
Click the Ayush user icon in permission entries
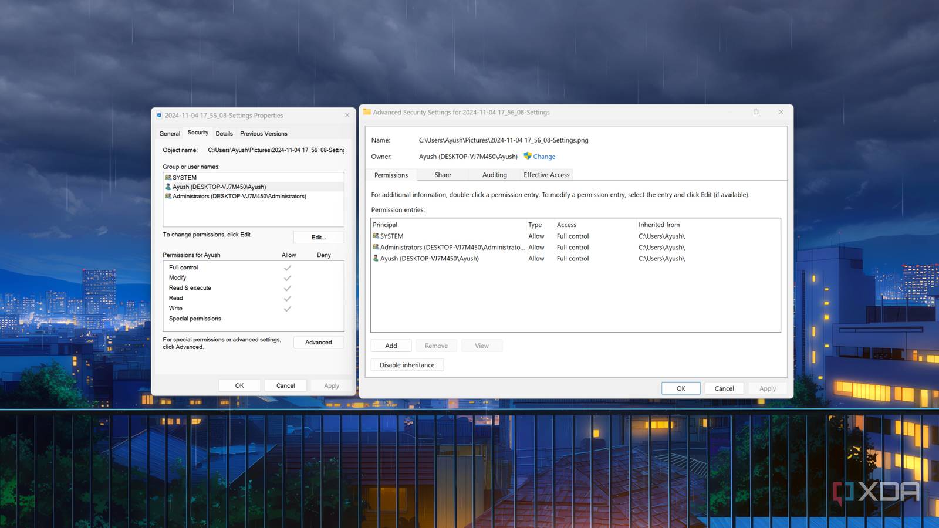click(x=376, y=258)
